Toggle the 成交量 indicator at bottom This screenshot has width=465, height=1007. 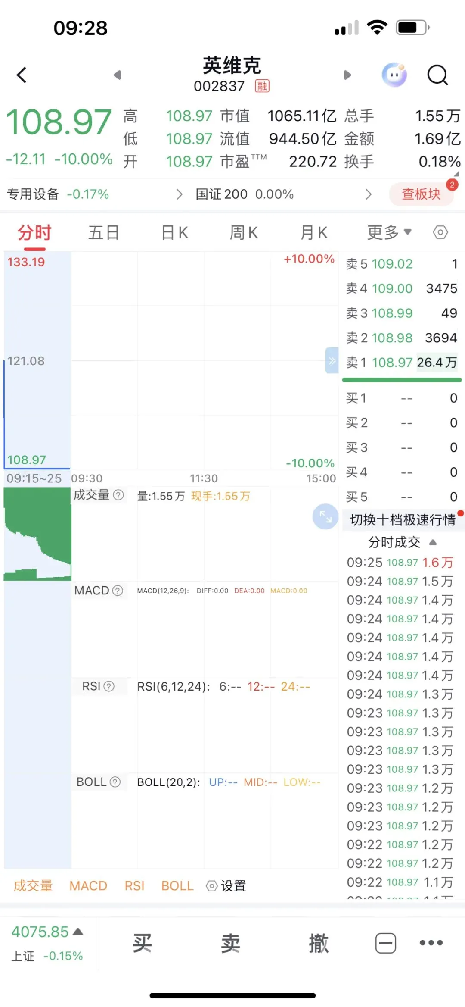[33, 886]
